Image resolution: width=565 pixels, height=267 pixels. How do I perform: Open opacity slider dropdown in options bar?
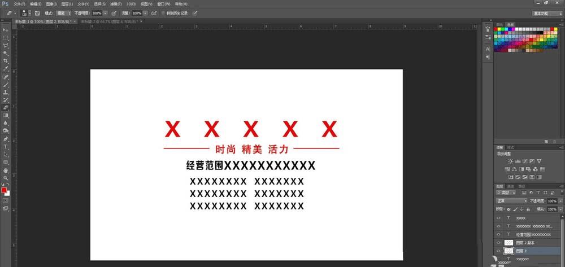pyautogui.click(x=105, y=13)
